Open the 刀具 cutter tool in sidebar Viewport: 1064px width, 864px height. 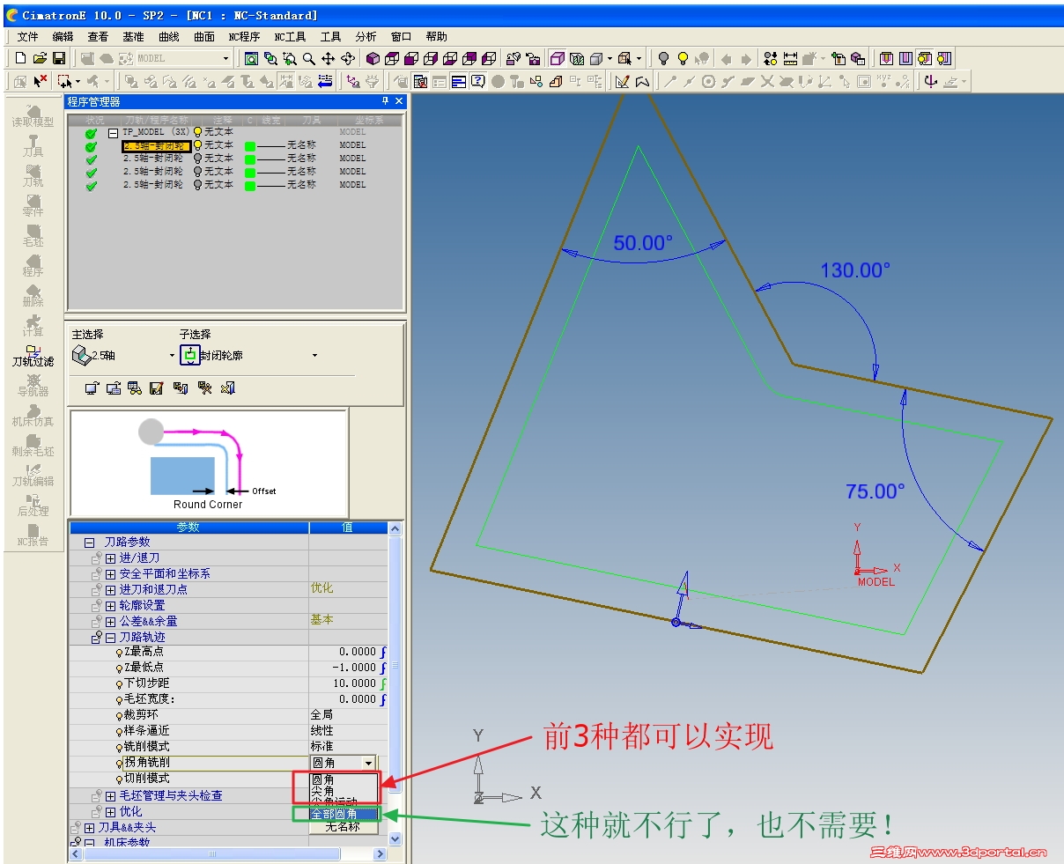tap(33, 145)
